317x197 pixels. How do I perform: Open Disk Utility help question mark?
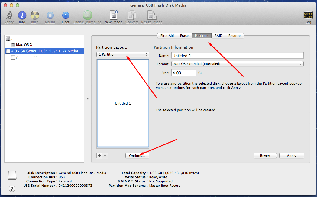pos(12,189)
